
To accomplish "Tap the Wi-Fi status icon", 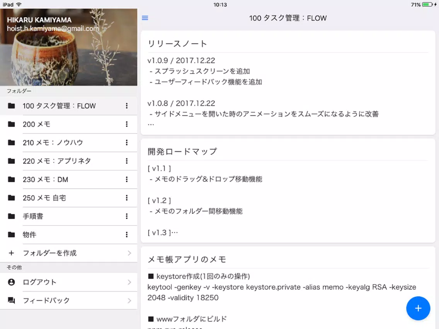I will (x=19, y=5).
